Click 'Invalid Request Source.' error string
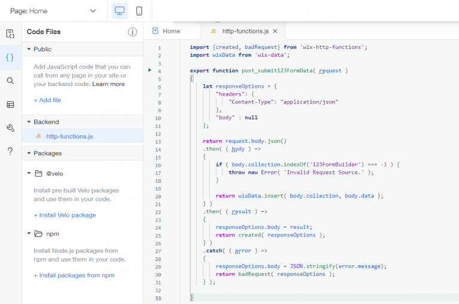459x304 pixels. pos(324,173)
